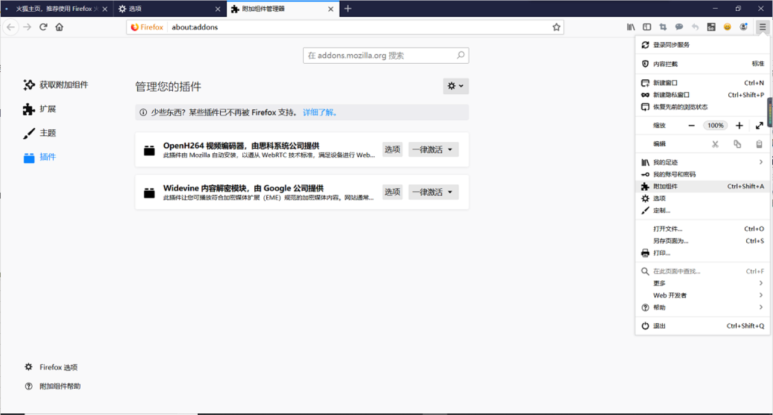Select 另存页面为... menu item
Screen dimensions: 773x415
tap(702, 241)
